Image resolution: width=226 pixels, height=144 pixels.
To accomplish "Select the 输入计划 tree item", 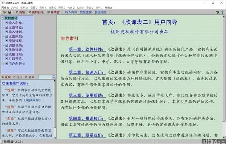I will pyautogui.click(x=16, y=32).
